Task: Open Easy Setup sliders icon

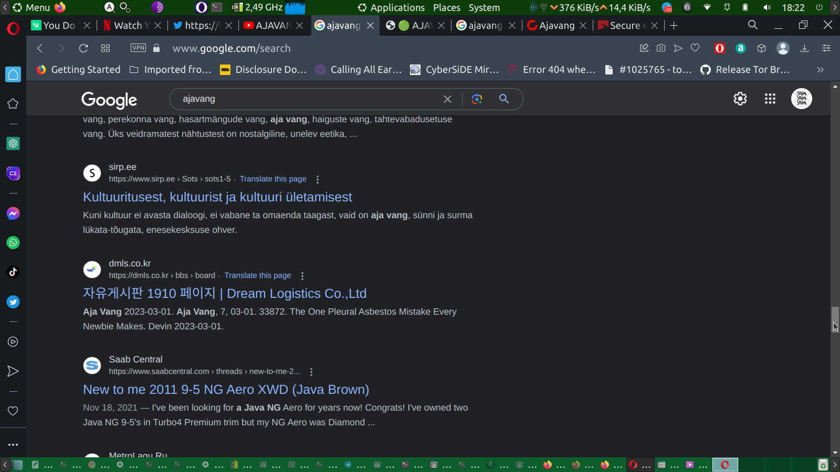Action: click(x=826, y=48)
